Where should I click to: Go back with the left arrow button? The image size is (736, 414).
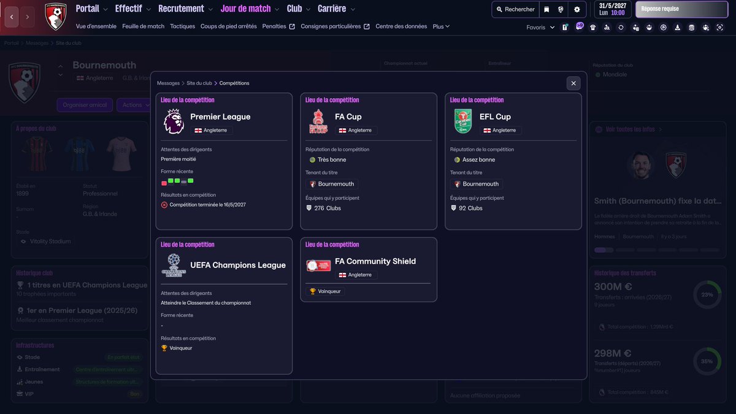click(x=12, y=17)
